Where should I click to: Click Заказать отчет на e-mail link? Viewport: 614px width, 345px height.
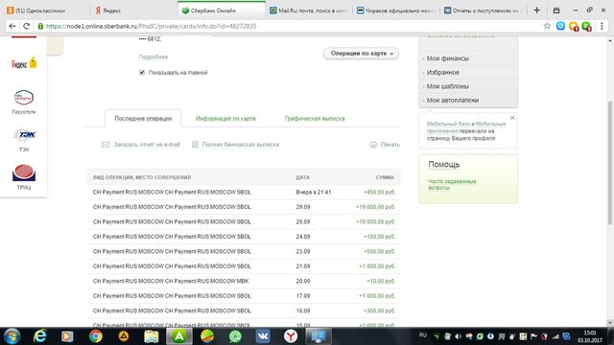coord(147,145)
